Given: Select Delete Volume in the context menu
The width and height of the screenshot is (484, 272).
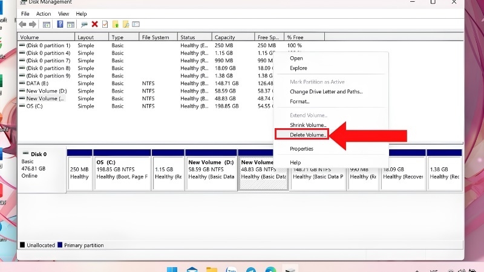Looking at the screenshot, I should pyautogui.click(x=308, y=135).
